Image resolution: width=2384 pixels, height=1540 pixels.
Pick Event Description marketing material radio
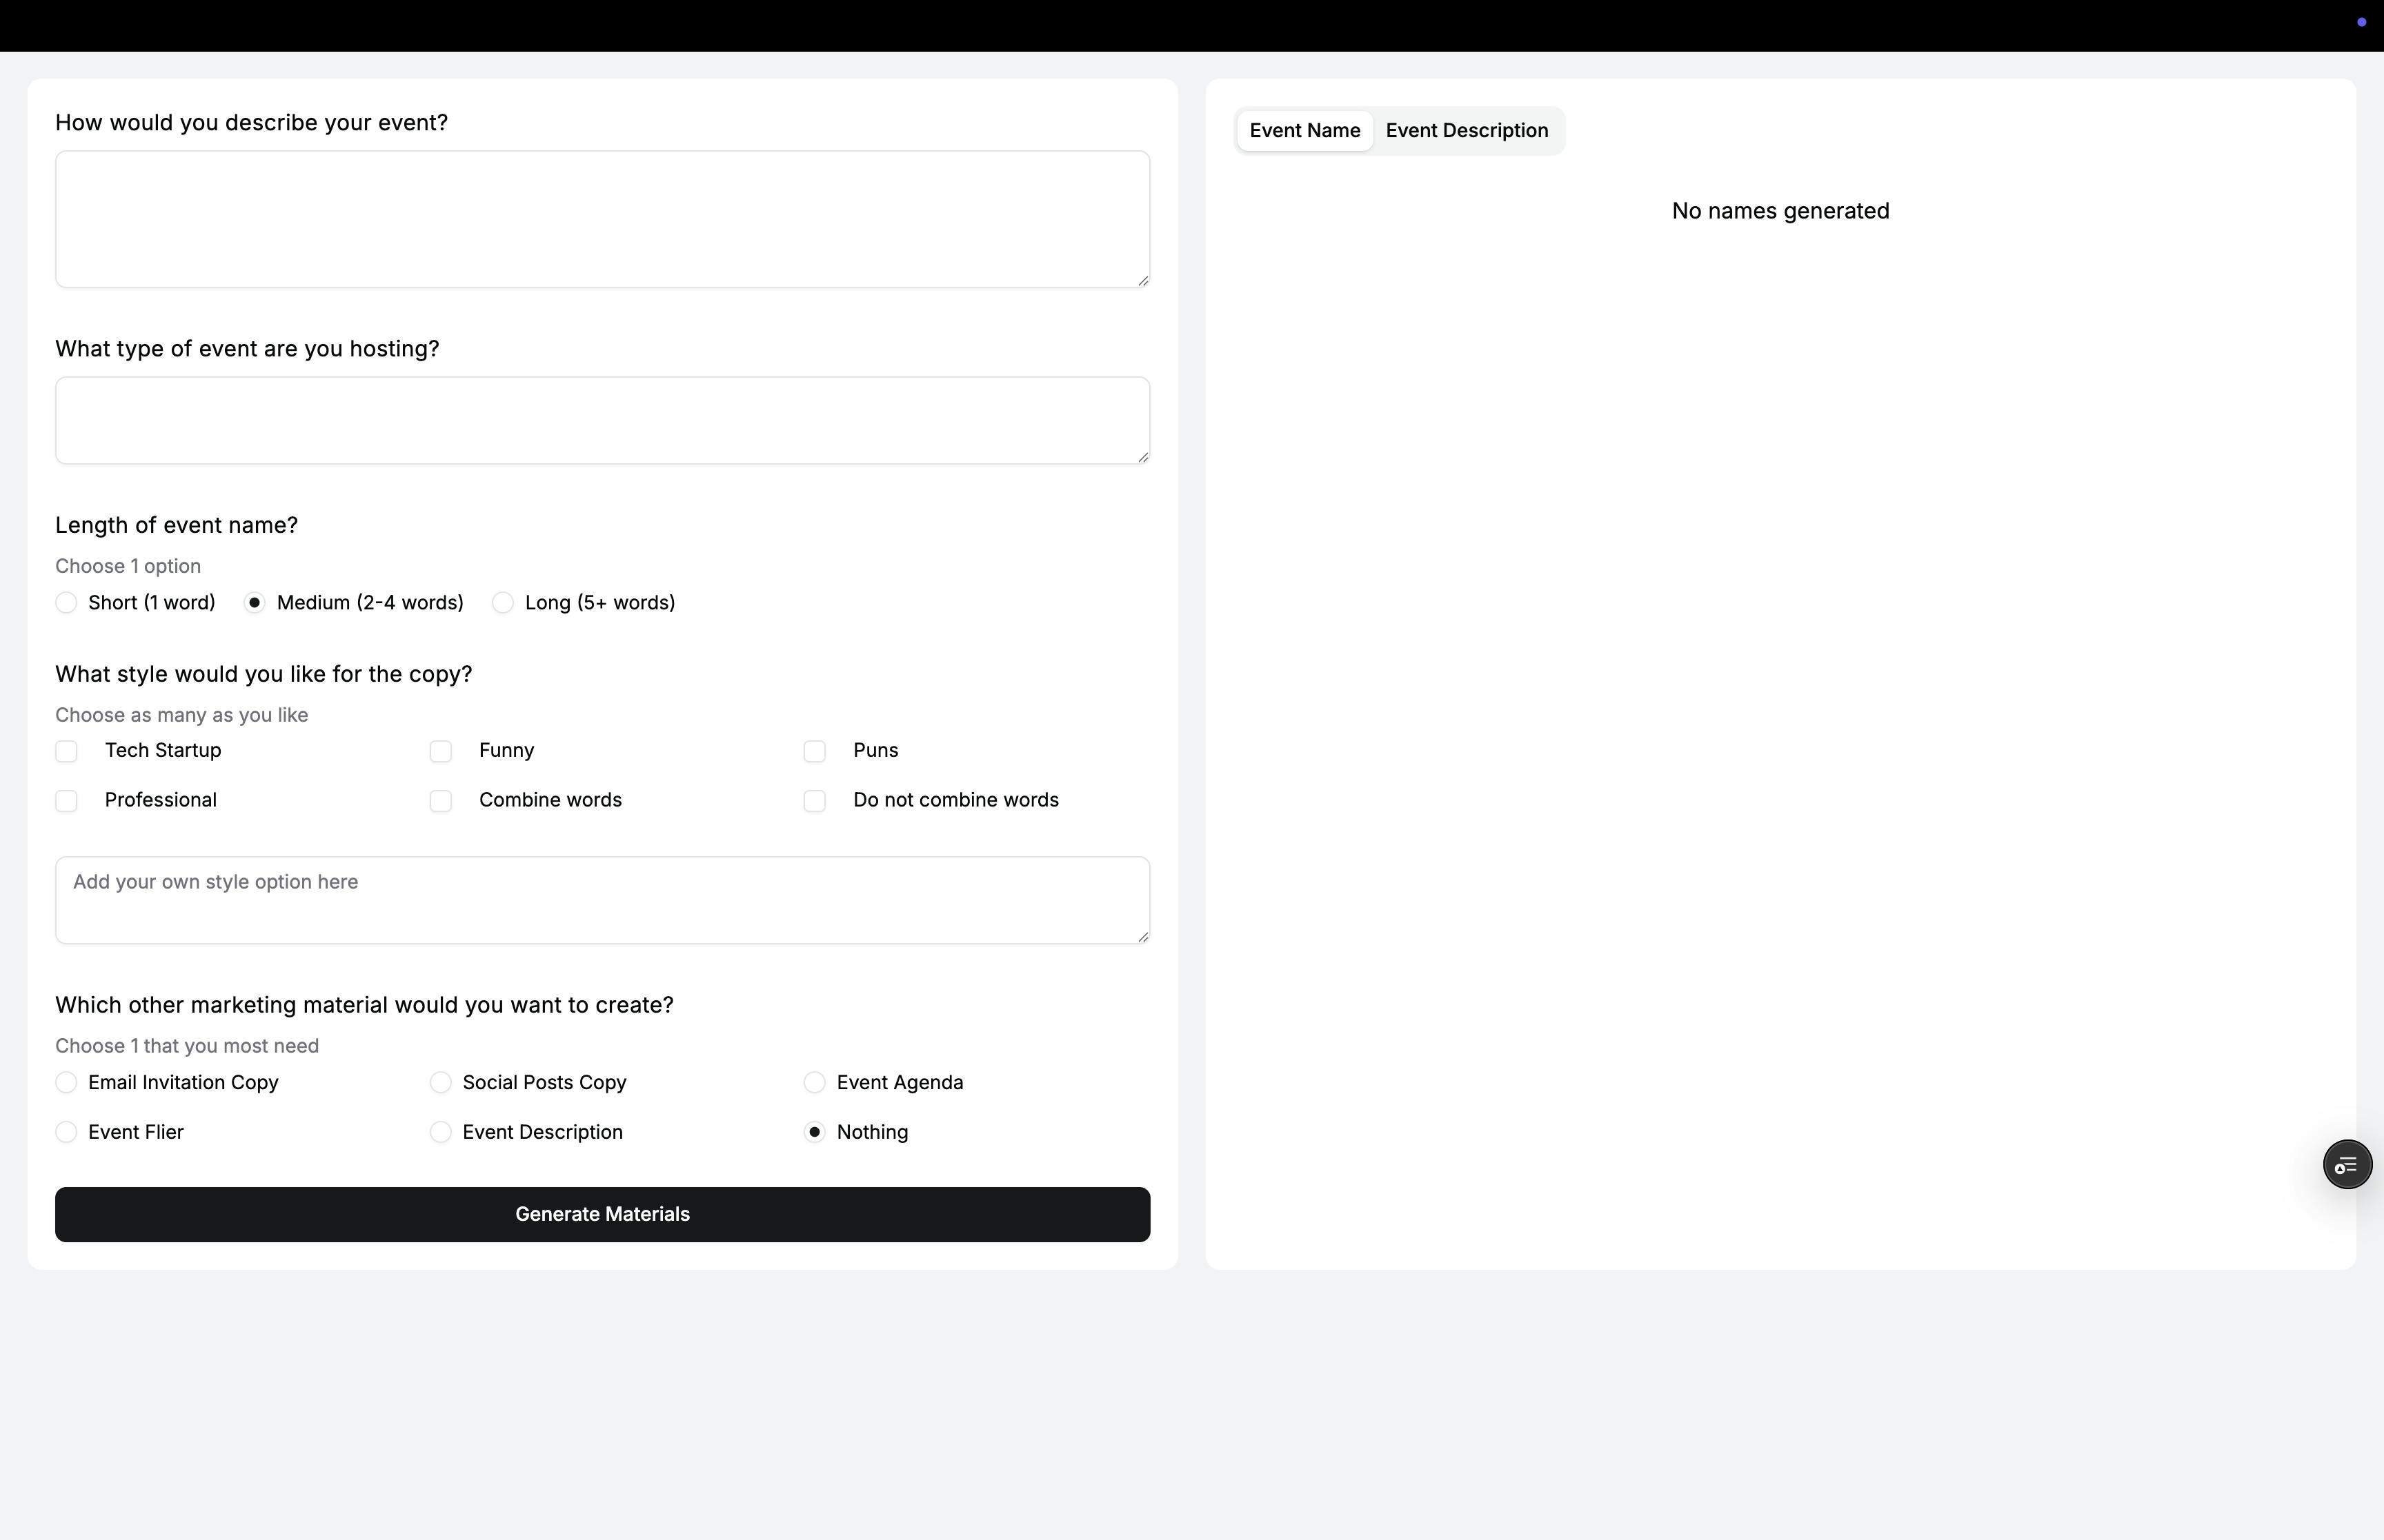pyautogui.click(x=440, y=1133)
